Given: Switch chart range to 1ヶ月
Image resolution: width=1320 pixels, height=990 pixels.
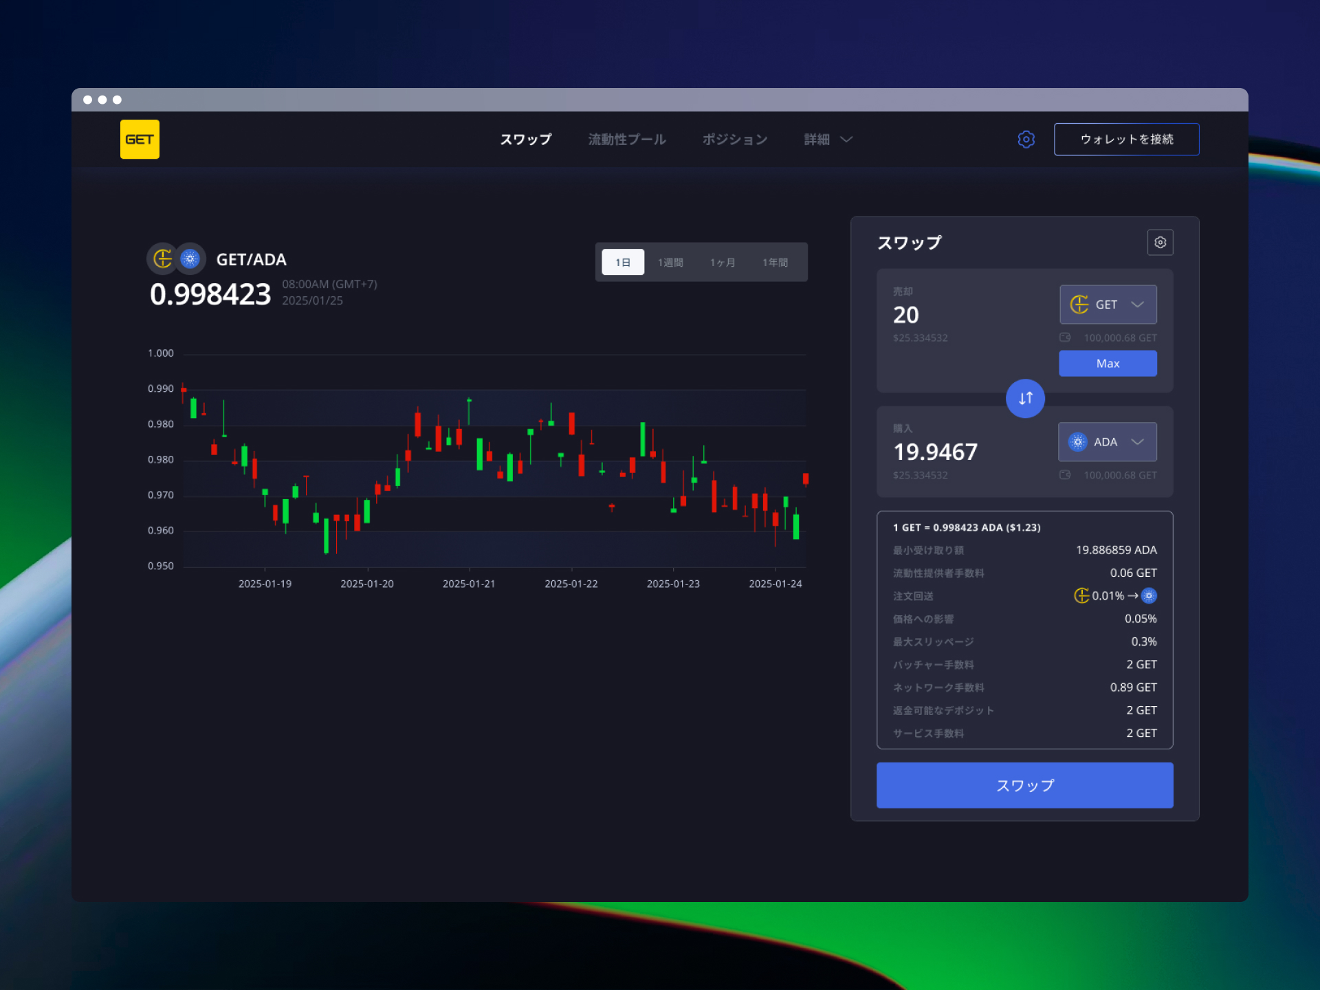Looking at the screenshot, I should pos(723,262).
